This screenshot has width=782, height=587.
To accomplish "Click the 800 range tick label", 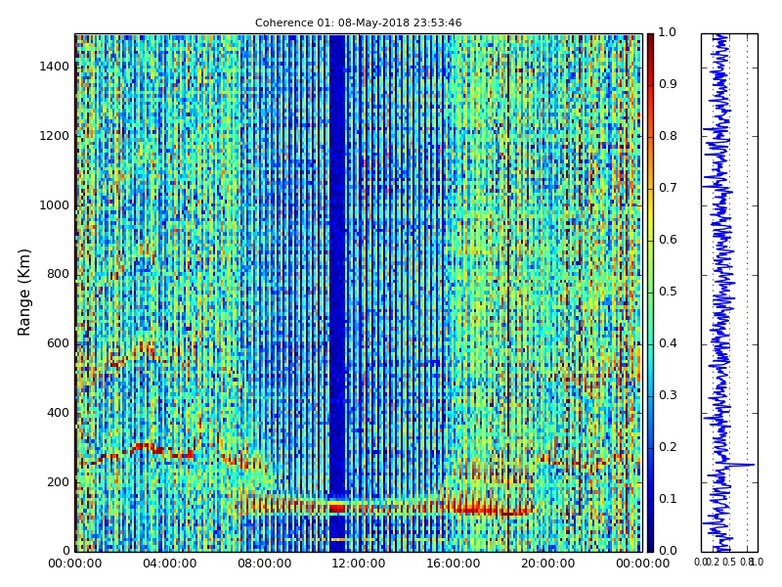I will (x=58, y=274).
